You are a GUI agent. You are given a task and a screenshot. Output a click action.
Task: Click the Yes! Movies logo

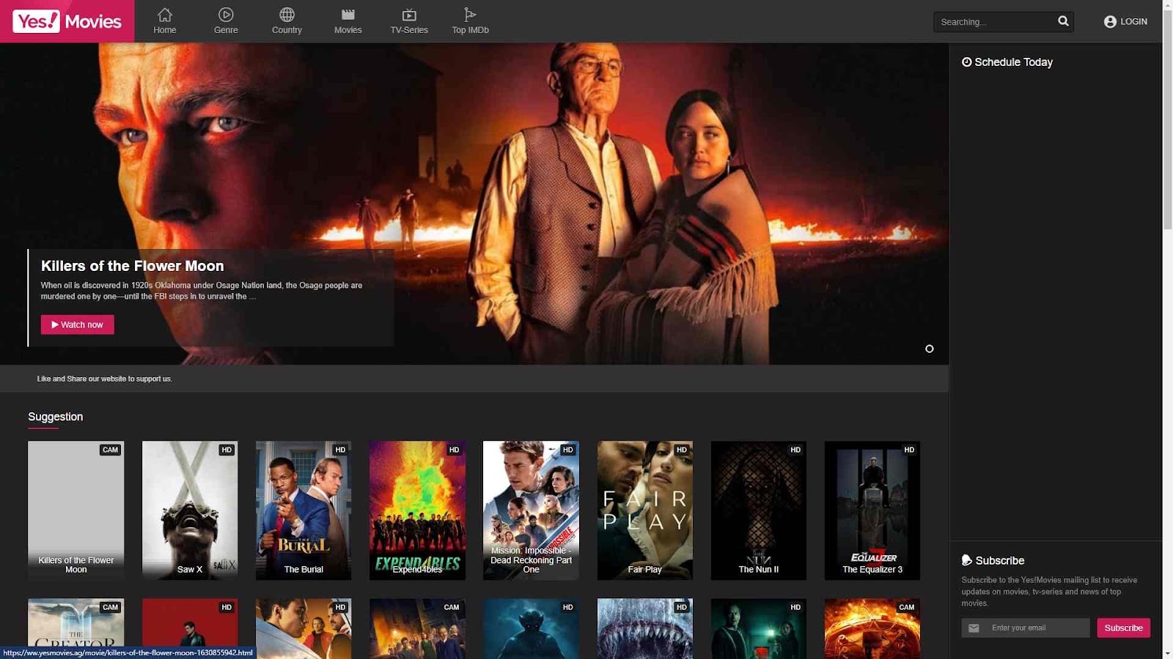point(67,21)
